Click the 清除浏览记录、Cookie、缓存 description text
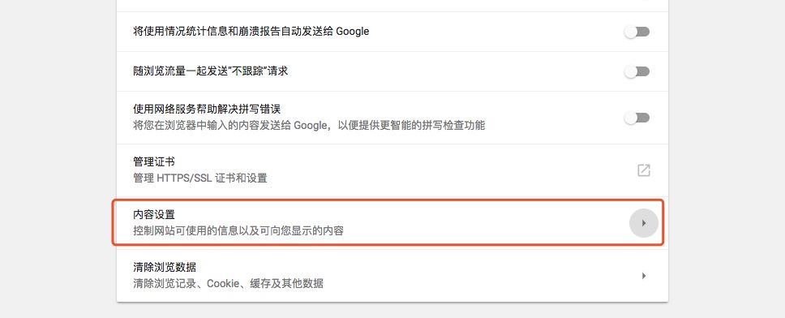The height and width of the screenshot is (318, 785). [229, 283]
